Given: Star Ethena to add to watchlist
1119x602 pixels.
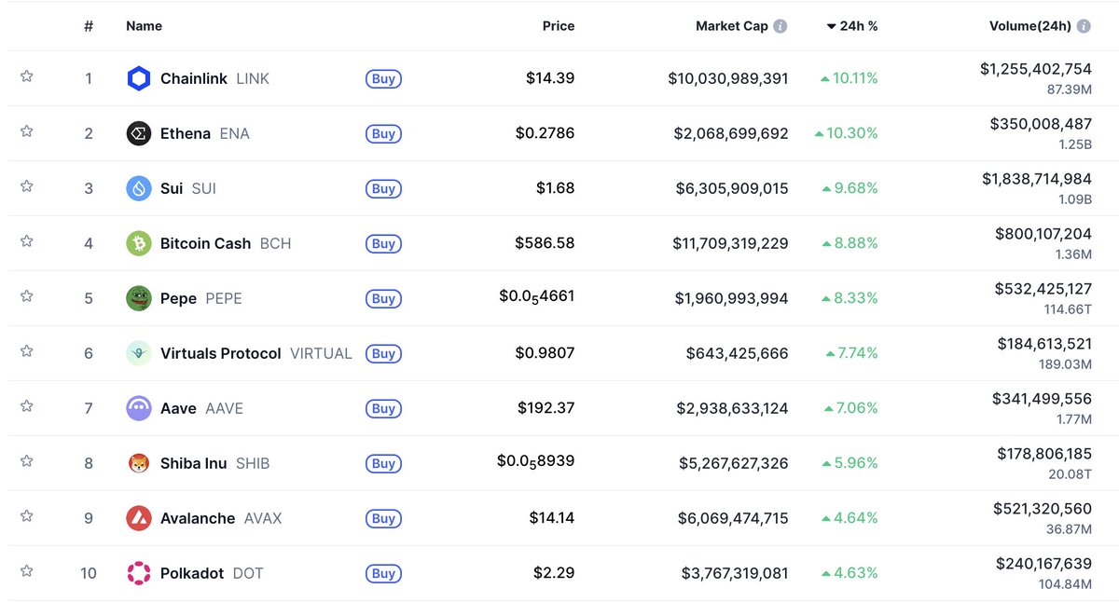Looking at the screenshot, I should tap(27, 131).
